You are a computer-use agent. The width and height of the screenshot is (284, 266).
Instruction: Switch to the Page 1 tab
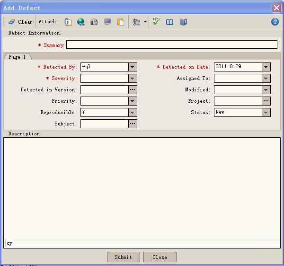pos(17,57)
